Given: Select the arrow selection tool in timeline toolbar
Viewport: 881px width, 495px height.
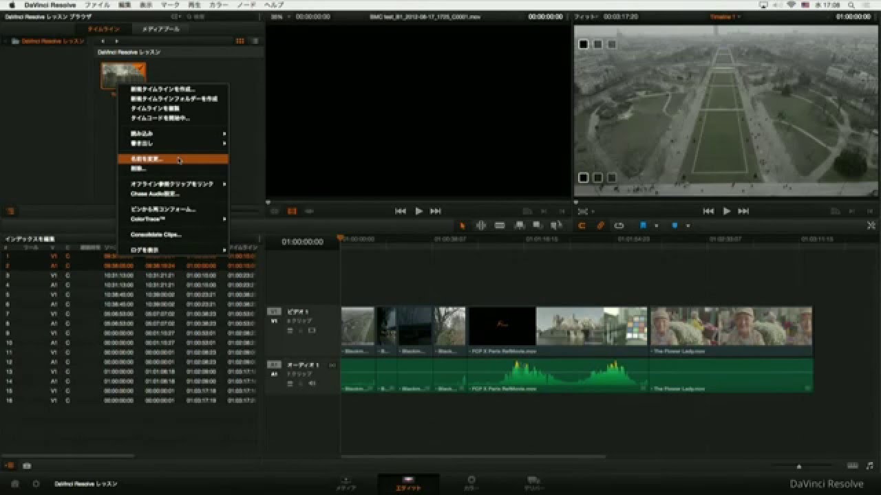Looking at the screenshot, I should (x=463, y=225).
